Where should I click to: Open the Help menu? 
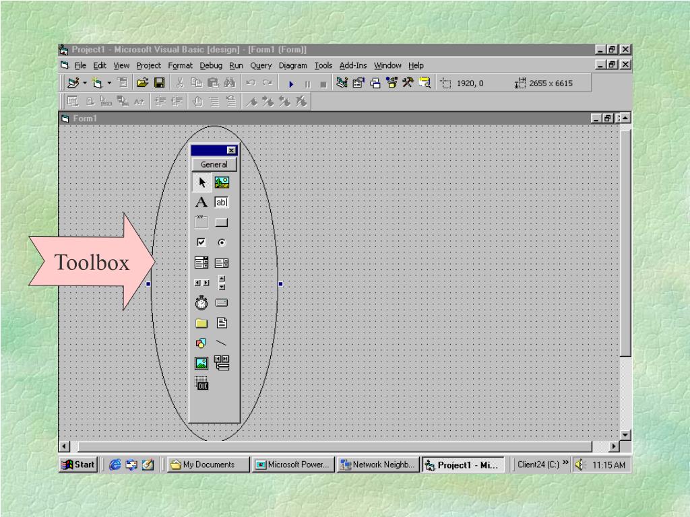click(x=416, y=65)
